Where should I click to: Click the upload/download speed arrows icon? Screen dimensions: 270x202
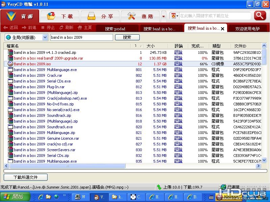coord(159,187)
